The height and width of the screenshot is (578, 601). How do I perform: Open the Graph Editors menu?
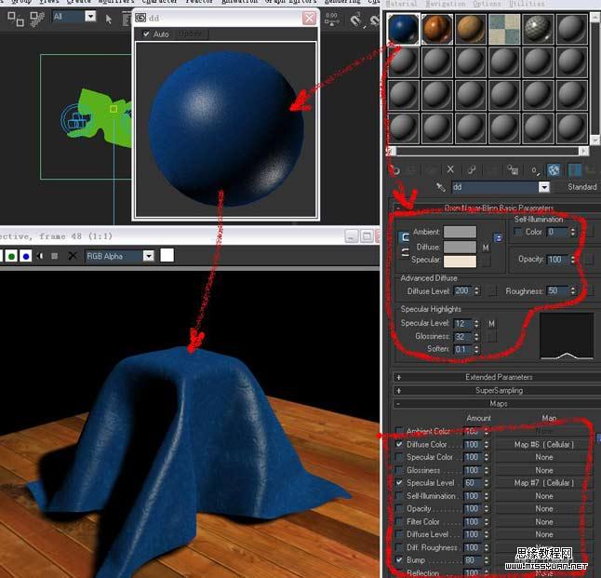[290, 2]
